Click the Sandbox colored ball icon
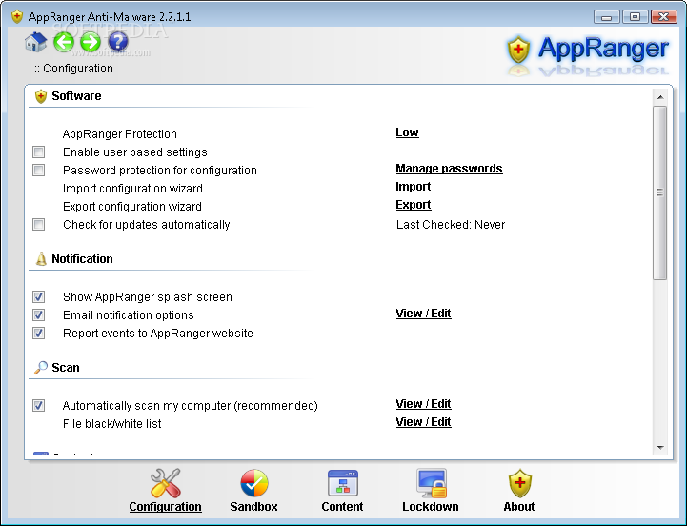687x526 pixels. coord(254,483)
